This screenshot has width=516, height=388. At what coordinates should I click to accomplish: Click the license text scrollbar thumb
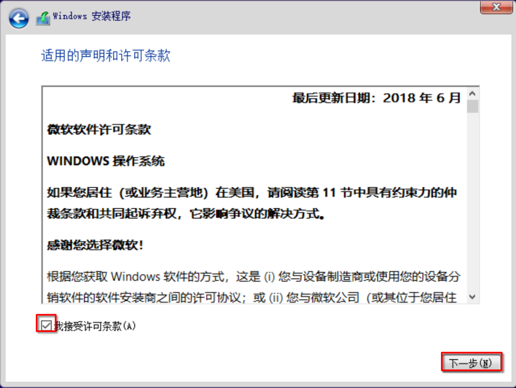472,107
